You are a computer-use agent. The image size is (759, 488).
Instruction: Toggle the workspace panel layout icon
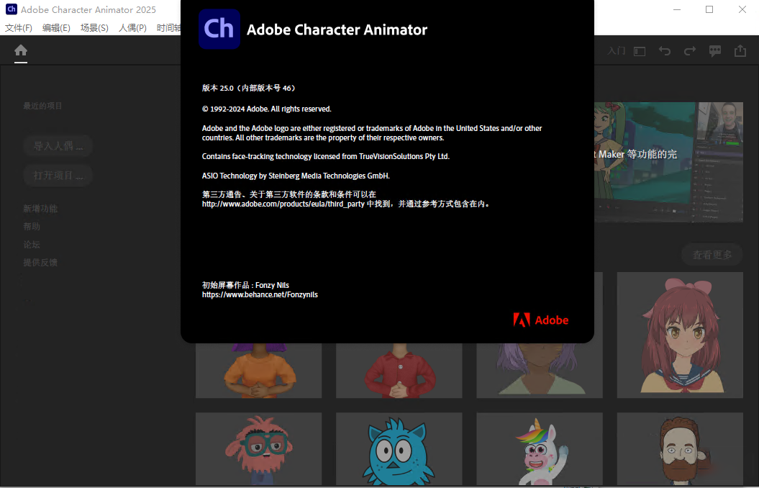pos(640,51)
